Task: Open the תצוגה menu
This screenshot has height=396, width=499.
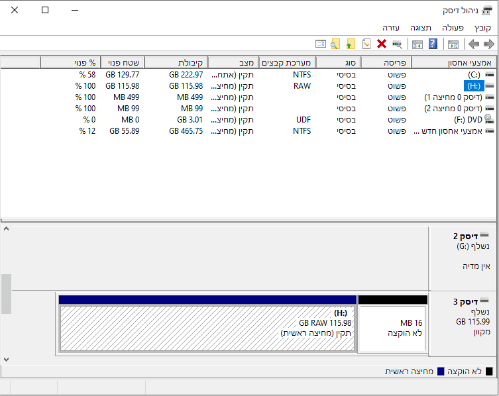Action: point(420,28)
